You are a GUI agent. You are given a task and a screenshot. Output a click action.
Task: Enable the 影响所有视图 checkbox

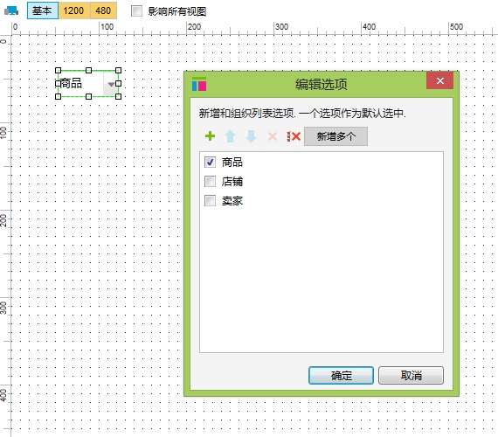136,11
